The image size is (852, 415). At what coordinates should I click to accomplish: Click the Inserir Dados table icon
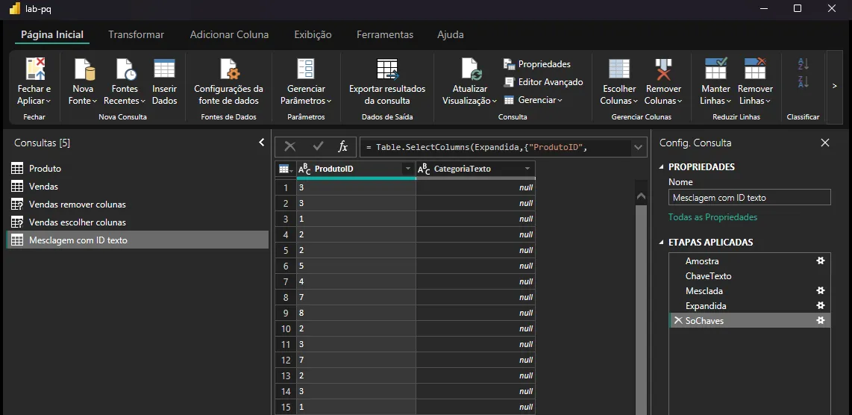click(164, 69)
